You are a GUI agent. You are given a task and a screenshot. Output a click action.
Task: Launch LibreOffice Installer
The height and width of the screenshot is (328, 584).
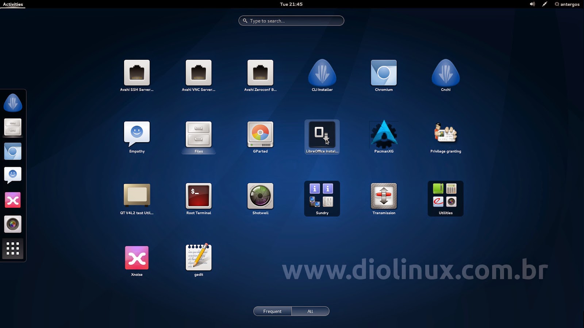tap(322, 137)
